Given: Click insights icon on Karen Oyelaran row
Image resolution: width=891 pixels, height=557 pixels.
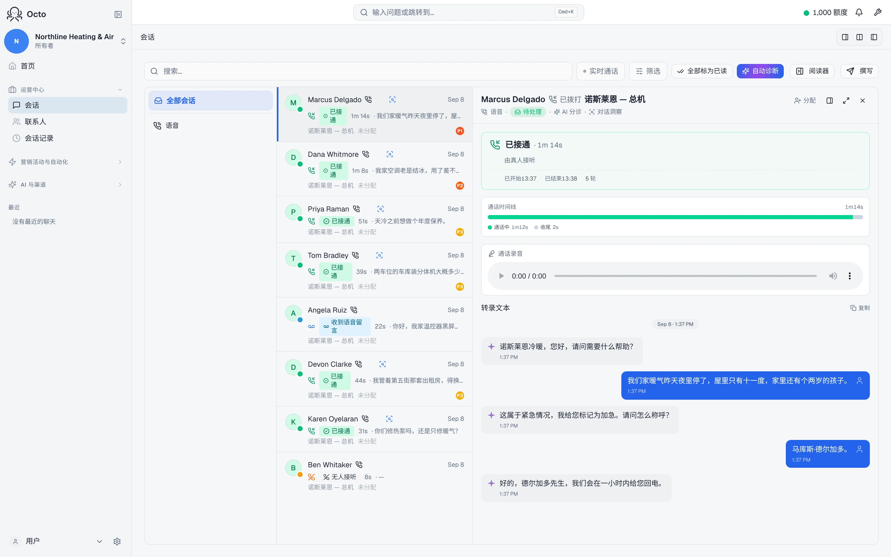Looking at the screenshot, I should click(389, 419).
